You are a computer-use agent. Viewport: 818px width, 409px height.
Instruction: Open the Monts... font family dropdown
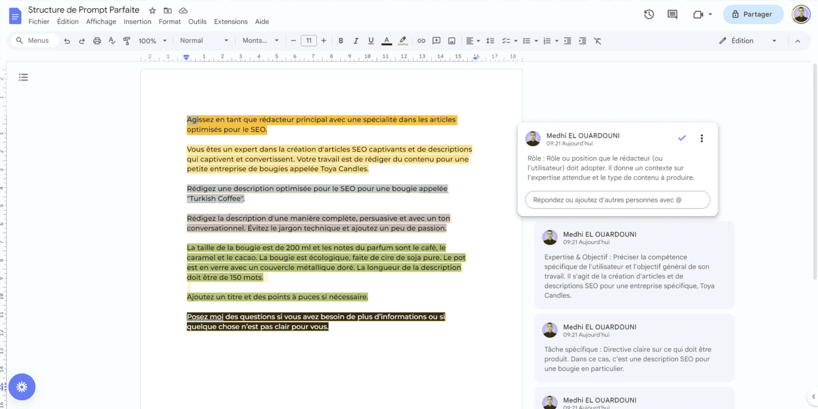pyautogui.click(x=261, y=41)
